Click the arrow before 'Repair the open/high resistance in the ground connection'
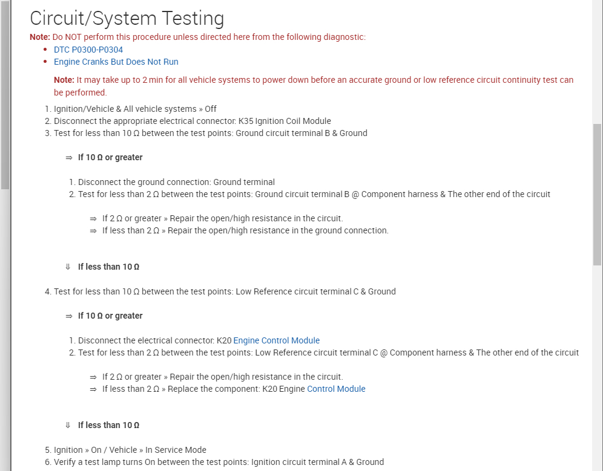This screenshot has width=603, height=471. (x=93, y=230)
